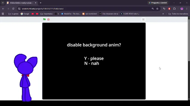The image size is (190, 106).
Task: Click the page vertical scrollbar
Action: [x=189, y=40]
